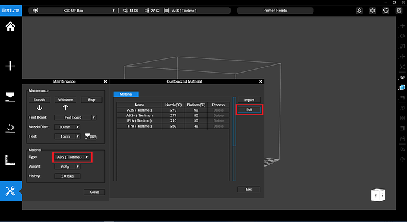The image size is (407, 222).
Task: Click the Initialize printer rotate icon
Action: click(x=10, y=129)
